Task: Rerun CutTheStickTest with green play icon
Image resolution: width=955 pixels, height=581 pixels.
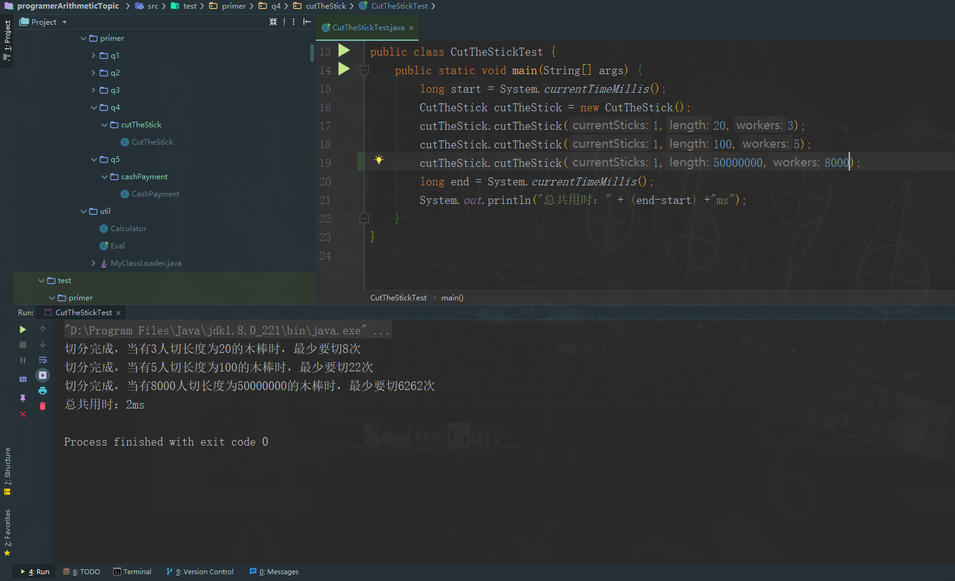Action: pyautogui.click(x=23, y=329)
